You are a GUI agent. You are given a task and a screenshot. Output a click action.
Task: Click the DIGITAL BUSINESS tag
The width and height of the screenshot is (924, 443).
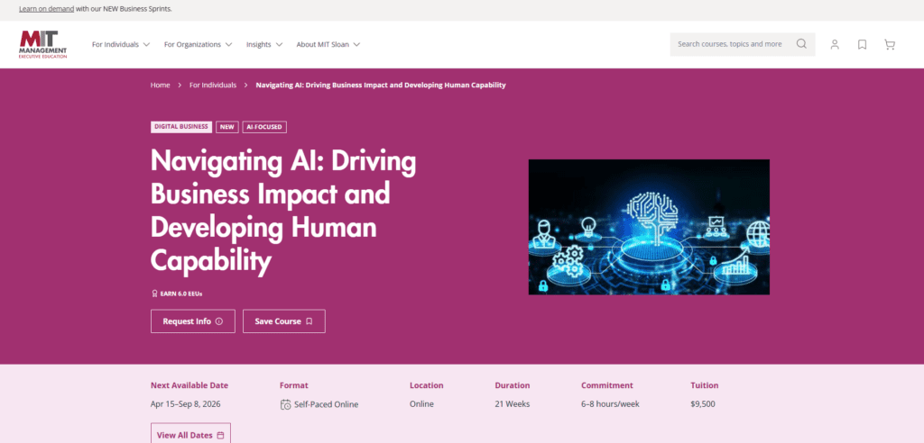coord(181,127)
